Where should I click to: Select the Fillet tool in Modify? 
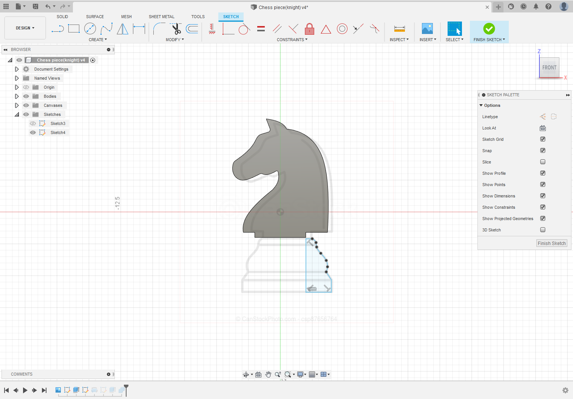tap(159, 29)
